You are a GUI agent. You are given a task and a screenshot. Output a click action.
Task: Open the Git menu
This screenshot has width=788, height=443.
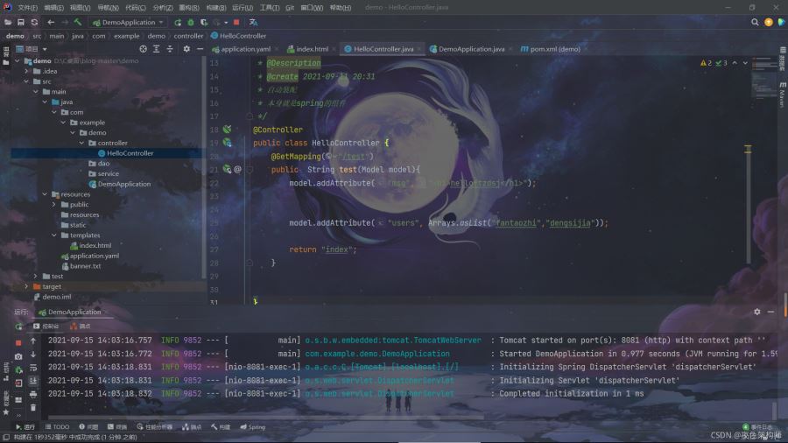(290, 8)
